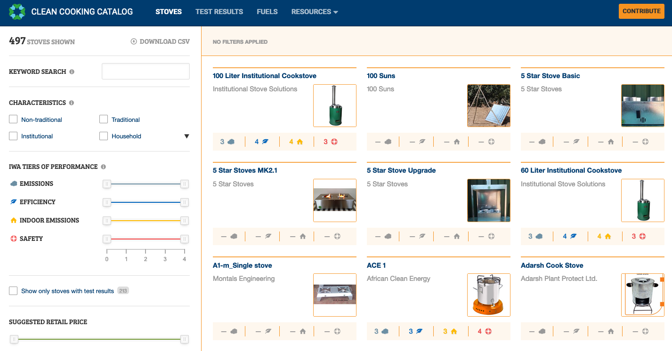Open the Resources dropdown menu
The width and height of the screenshot is (672, 351).
tap(315, 11)
